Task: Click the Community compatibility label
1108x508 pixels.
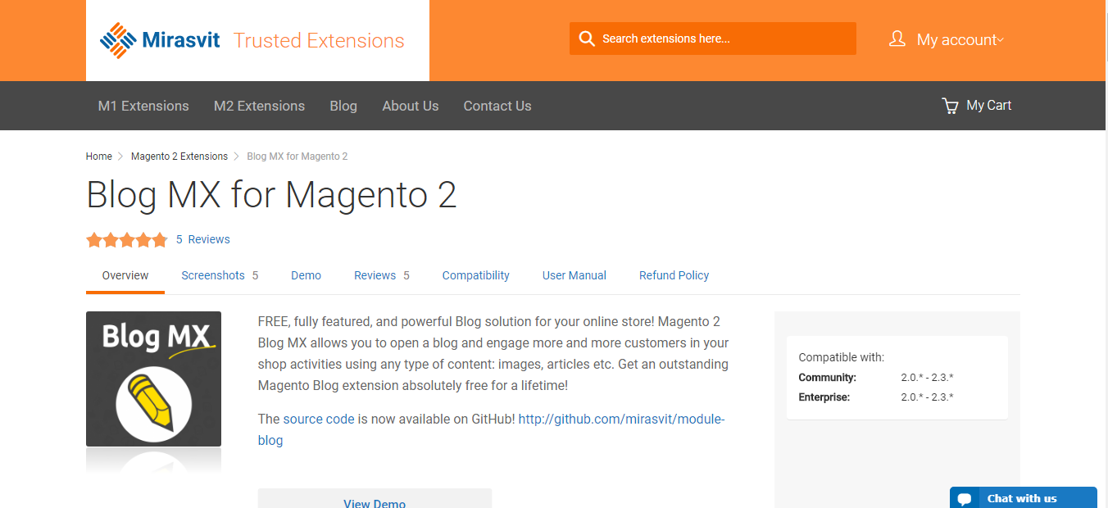Action: point(828,378)
